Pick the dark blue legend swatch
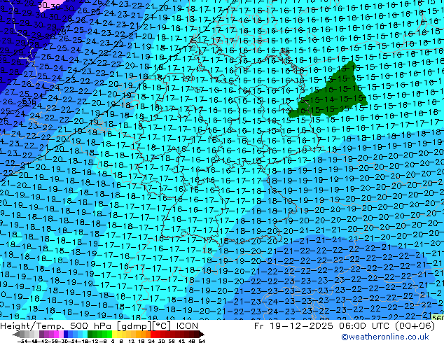 click(x=66, y=334)
